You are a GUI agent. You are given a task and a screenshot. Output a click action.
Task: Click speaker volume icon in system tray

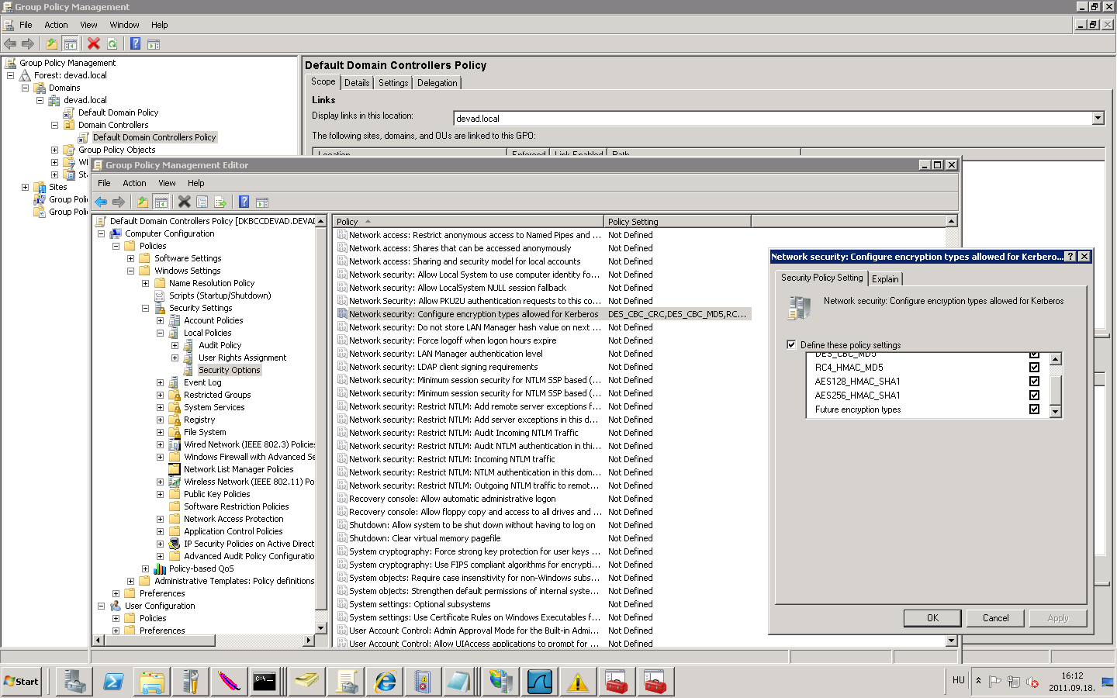coord(1032,682)
